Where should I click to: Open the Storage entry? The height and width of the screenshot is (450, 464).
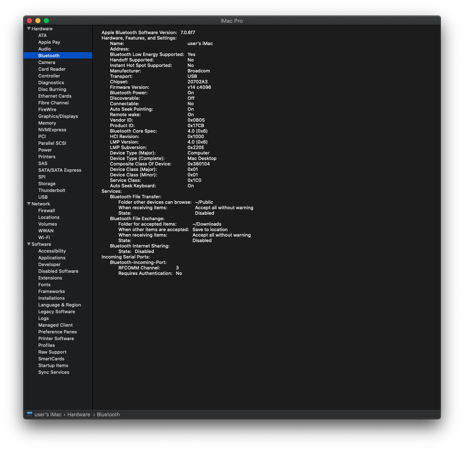(x=47, y=184)
